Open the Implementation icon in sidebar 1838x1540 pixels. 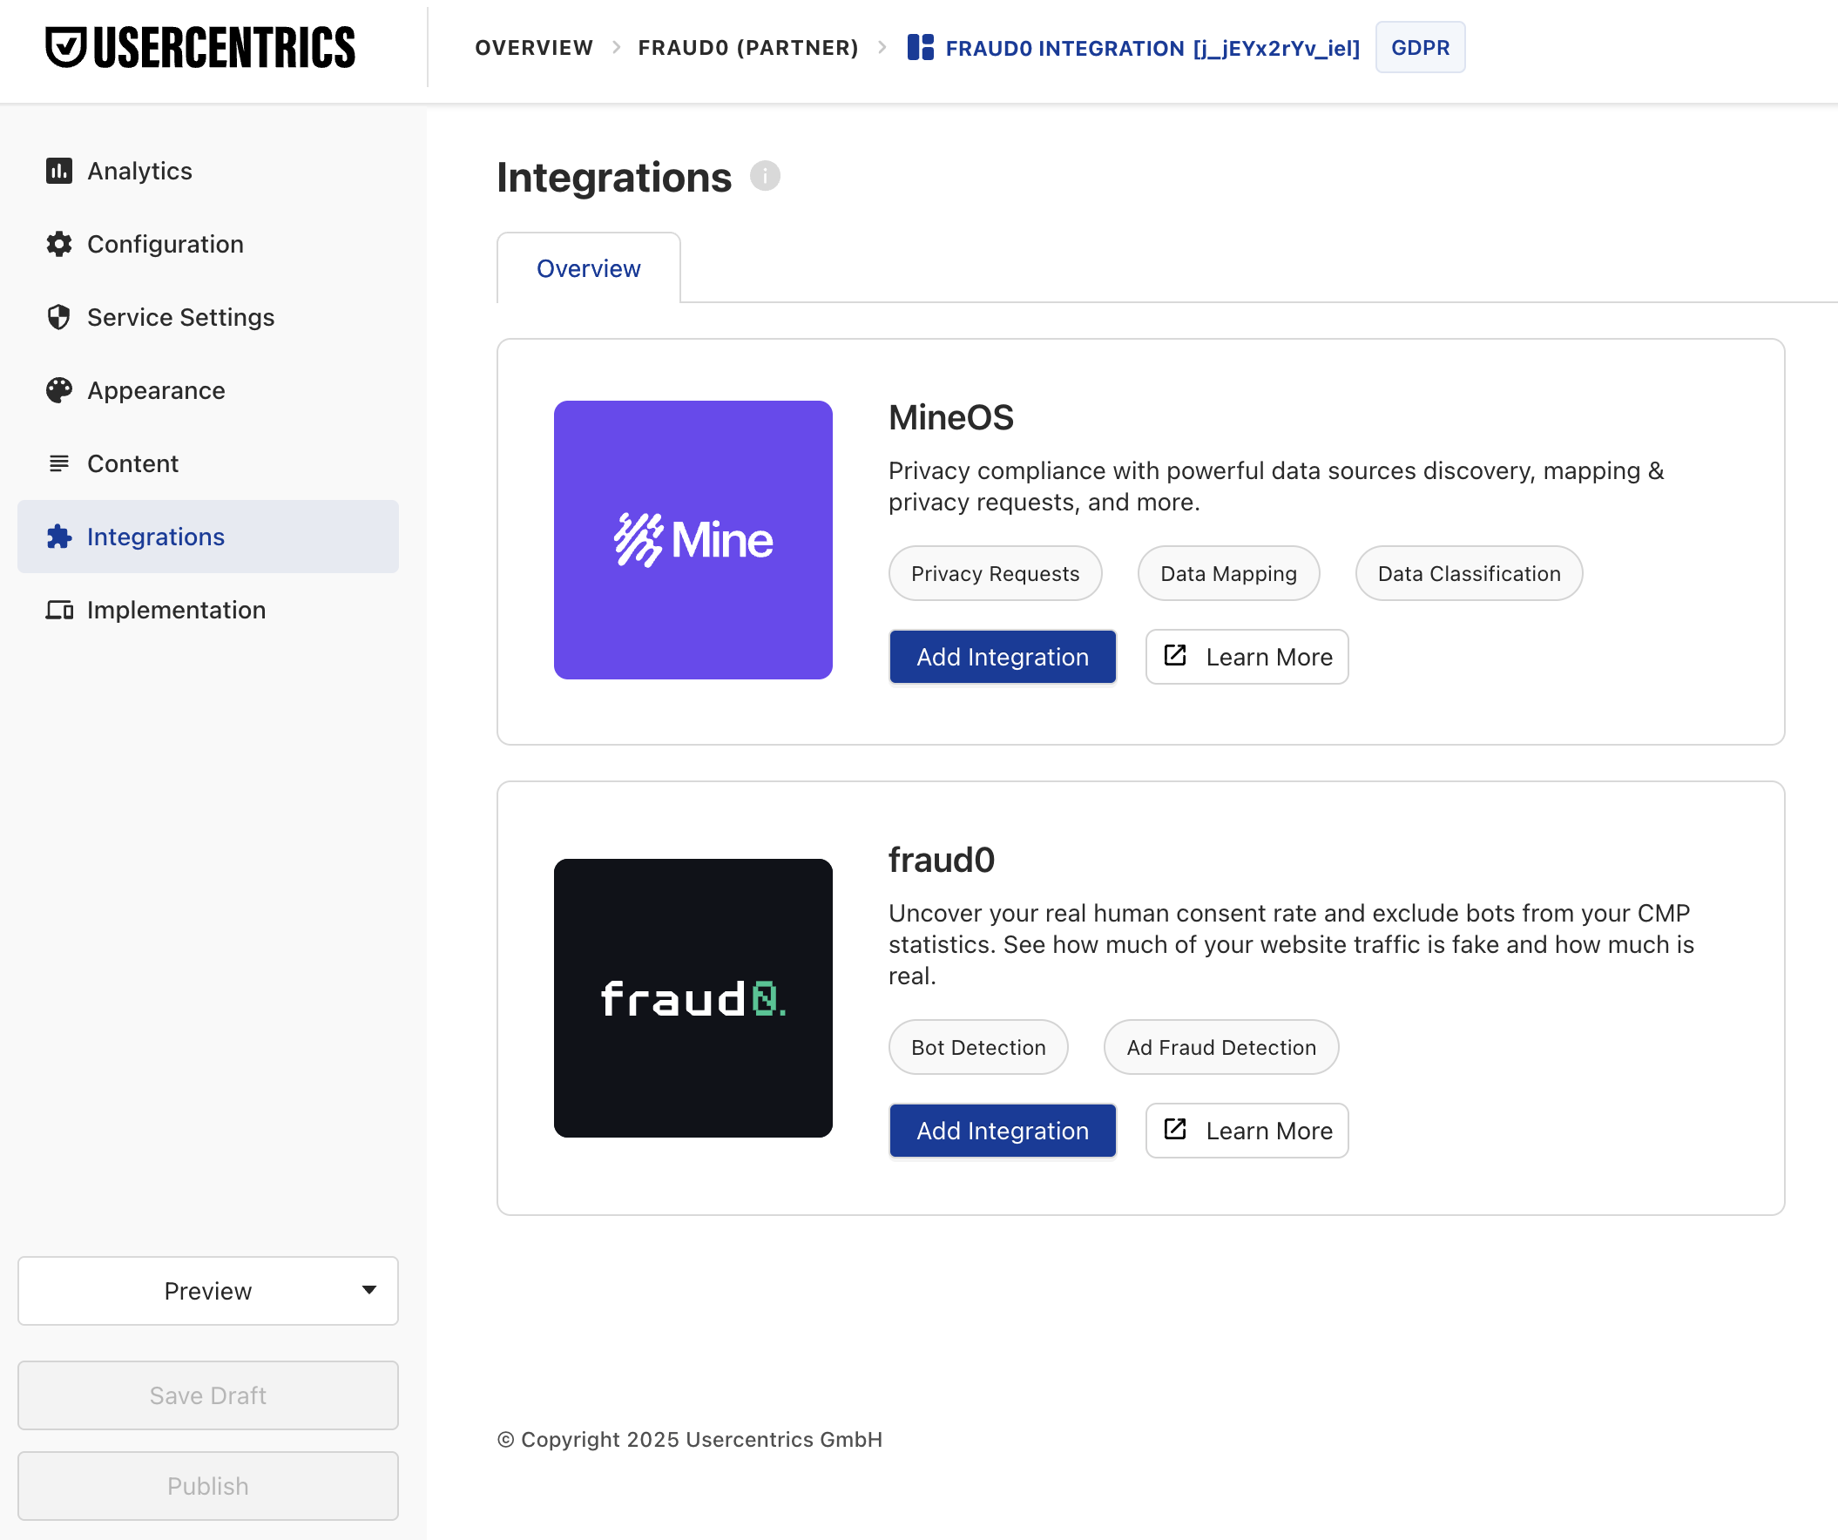click(58, 610)
